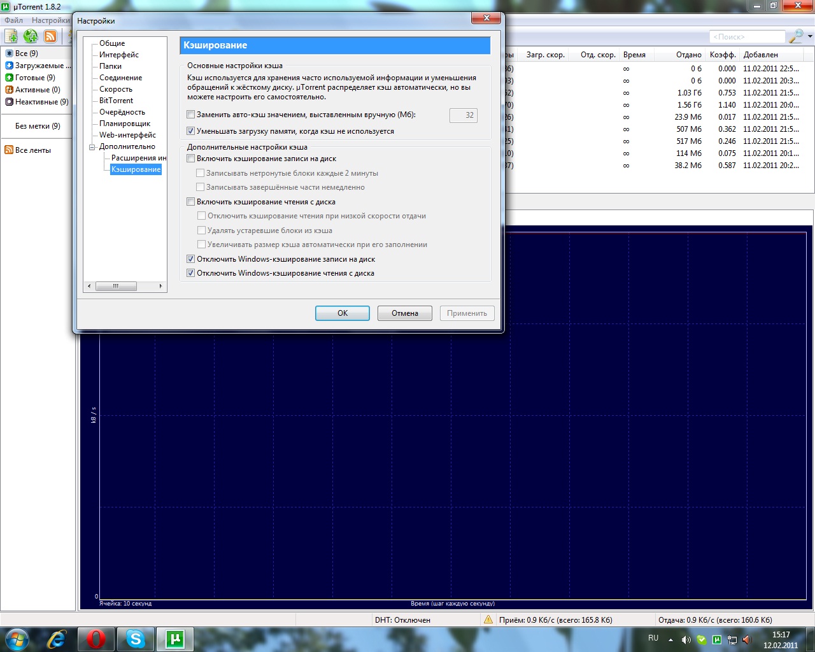Toggle Записывать нетронутые блоки каждые 2 минуты
Image resolution: width=815 pixels, height=652 pixels.
pos(201,173)
